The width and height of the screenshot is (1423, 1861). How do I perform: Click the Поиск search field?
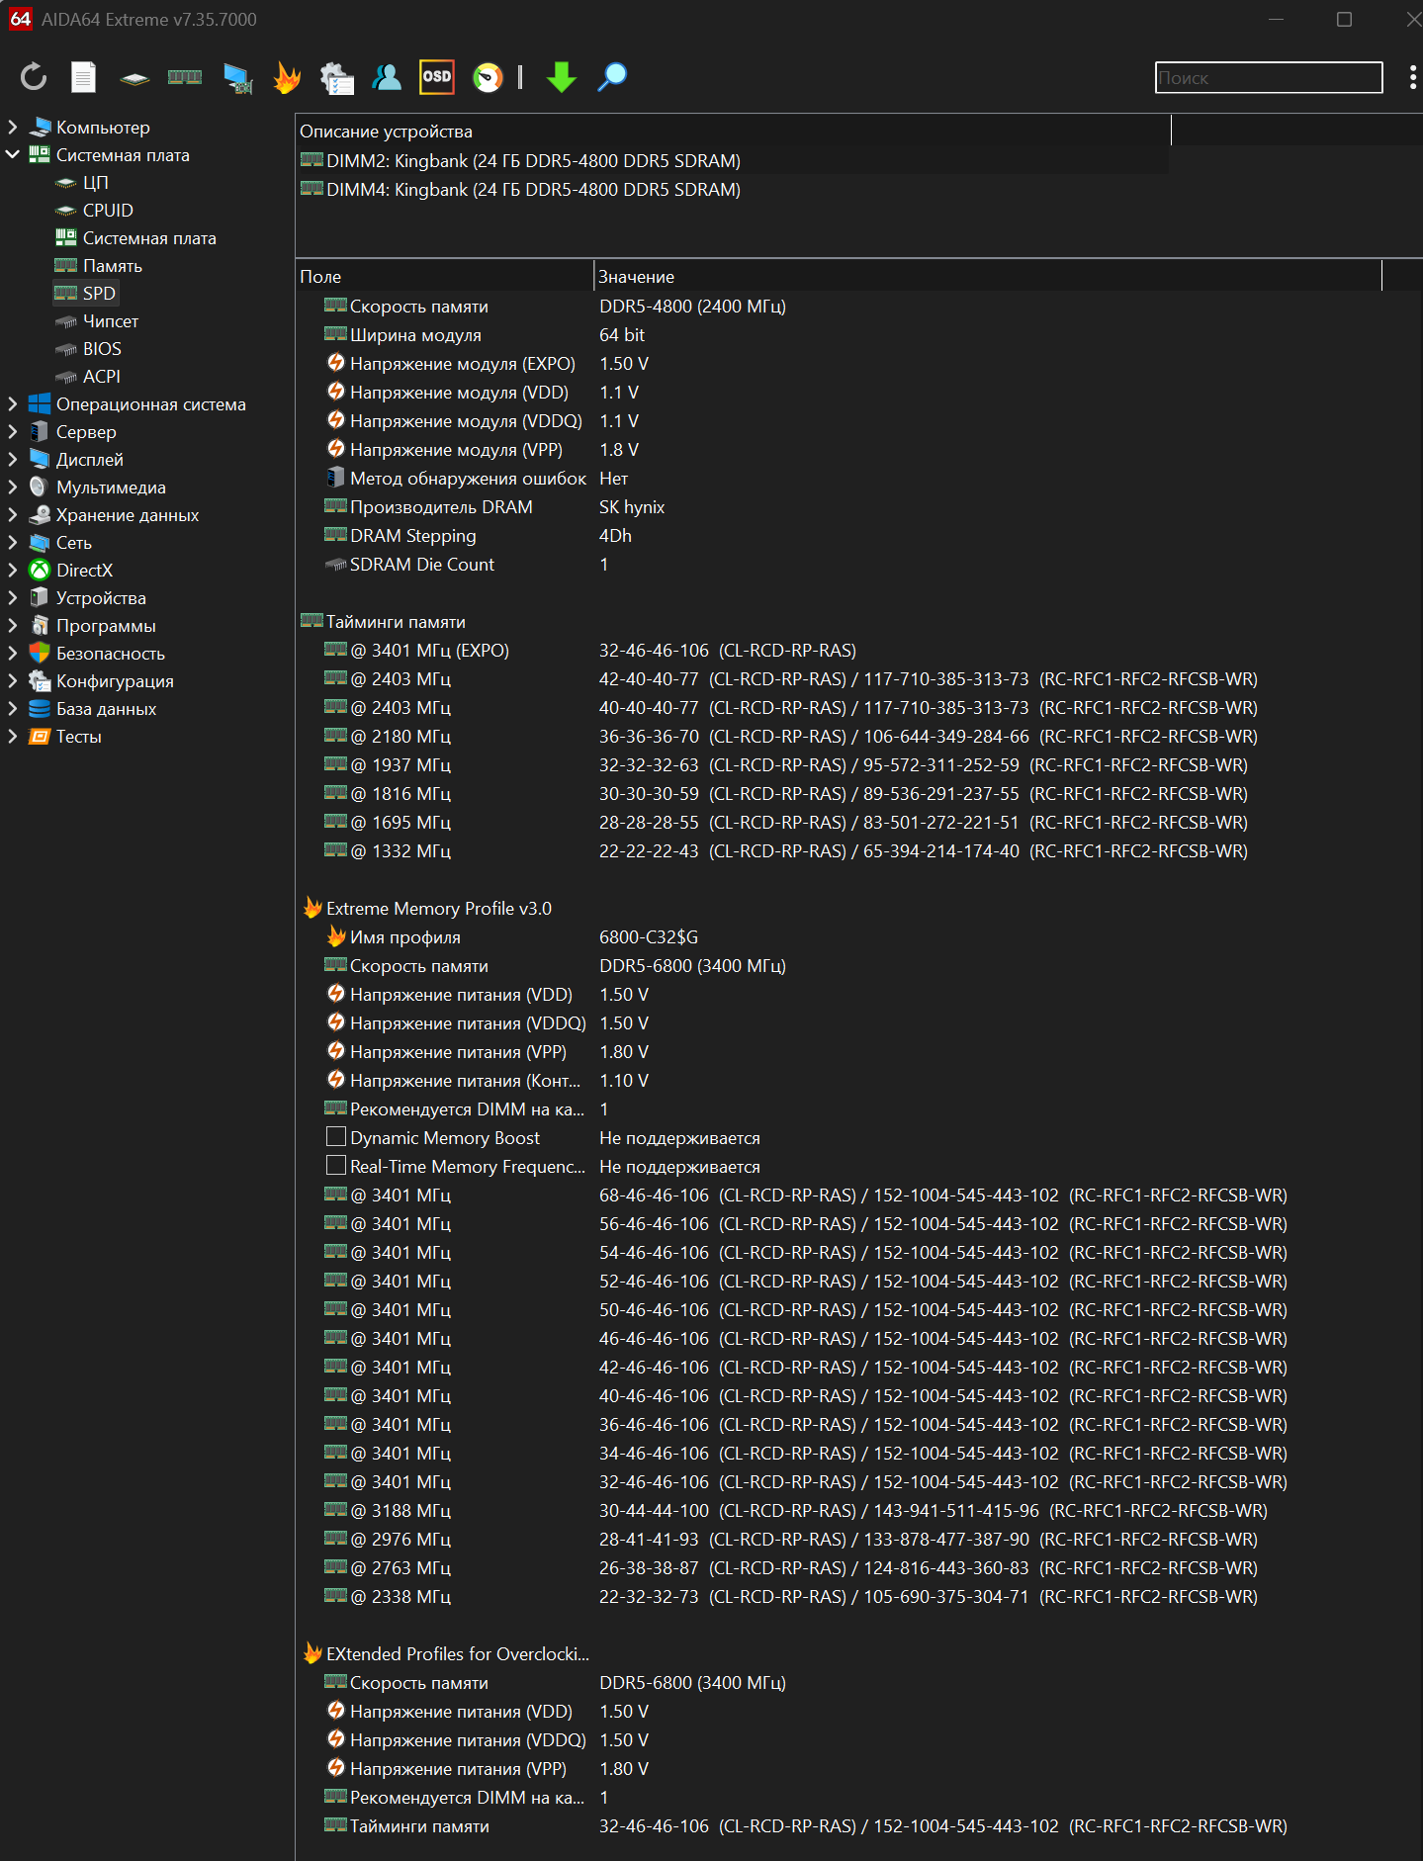coord(1268,78)
